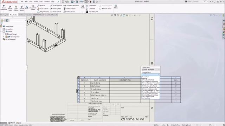Add a Datum Target

tap(69, 12)
